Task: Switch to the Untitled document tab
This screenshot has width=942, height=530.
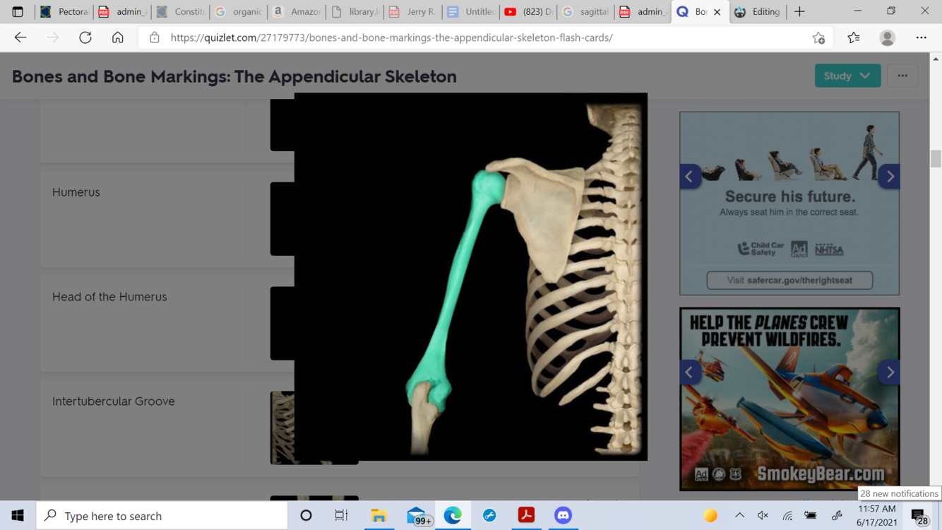Action: coord(470,11)
